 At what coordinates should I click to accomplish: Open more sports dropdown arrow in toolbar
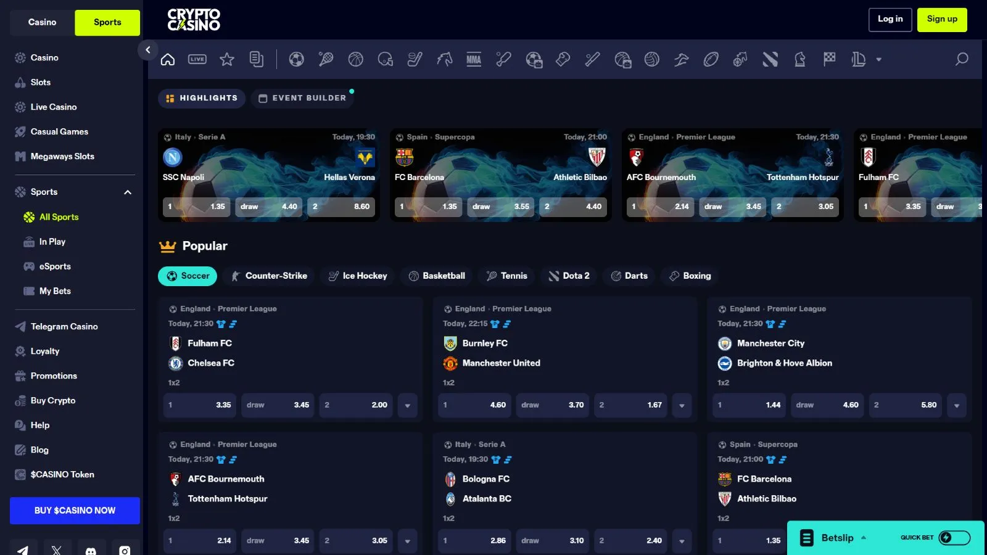pos(878,60)
